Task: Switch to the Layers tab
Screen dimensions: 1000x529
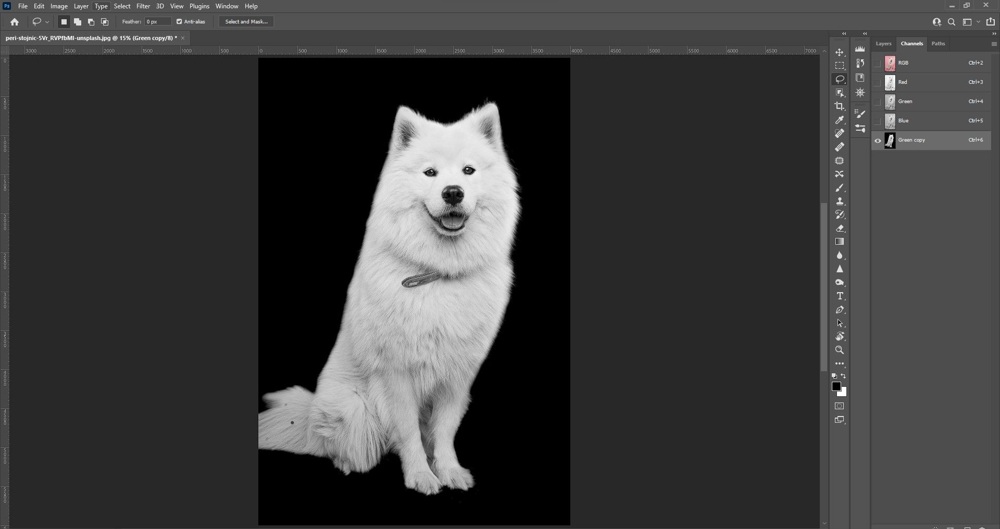Action: (883, 44)
